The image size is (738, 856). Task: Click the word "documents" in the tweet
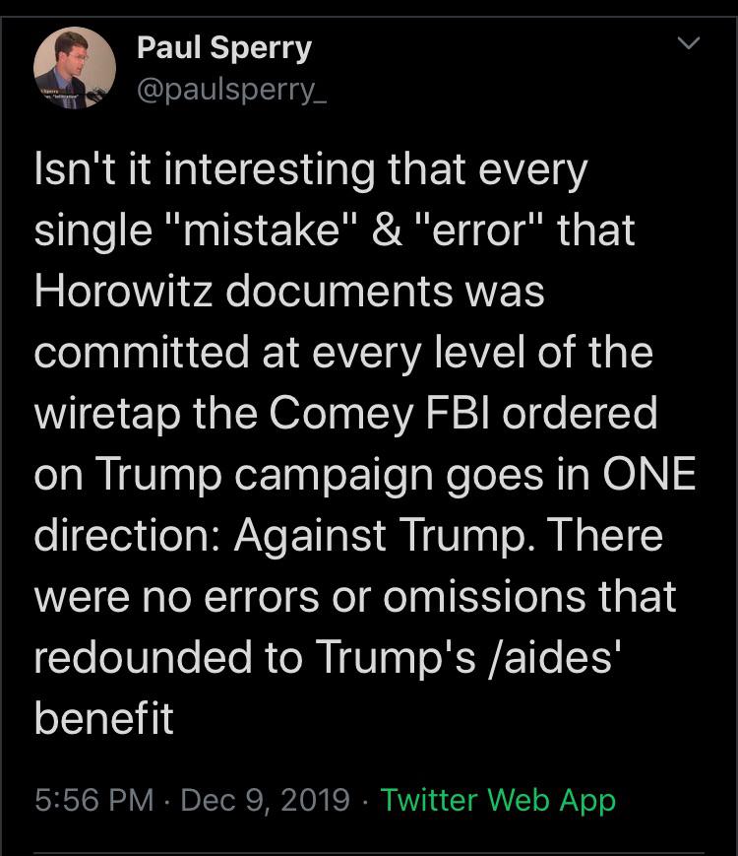[338, 291]
